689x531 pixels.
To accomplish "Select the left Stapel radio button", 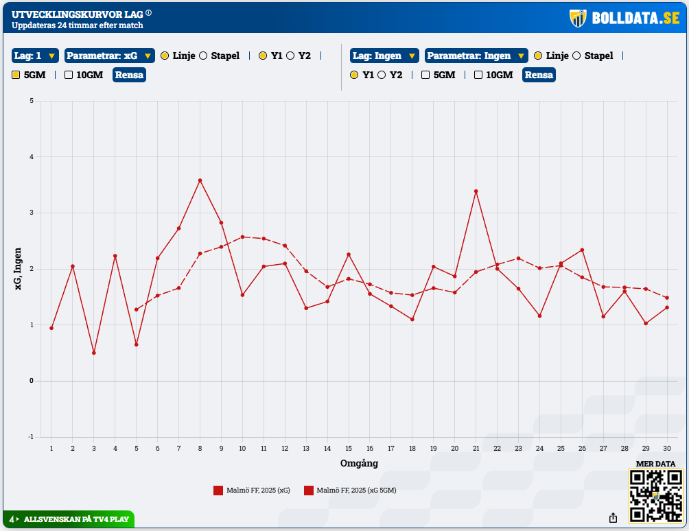I will 203,56.
